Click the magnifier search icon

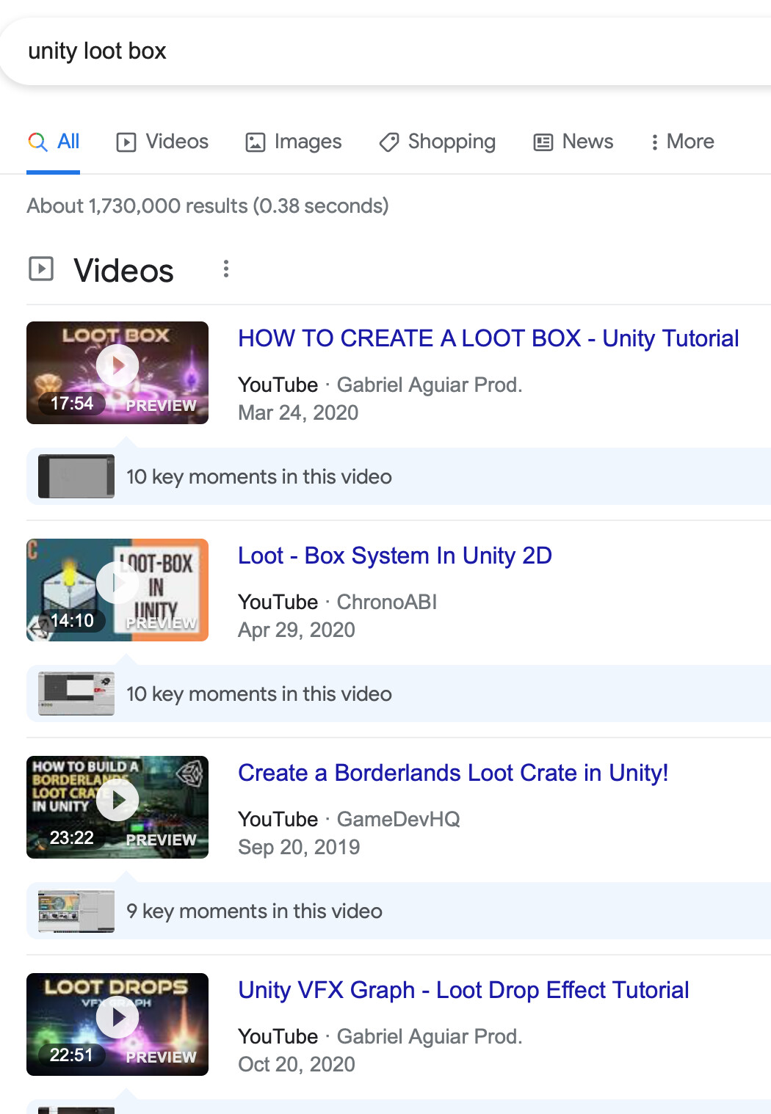pos(37,141)
